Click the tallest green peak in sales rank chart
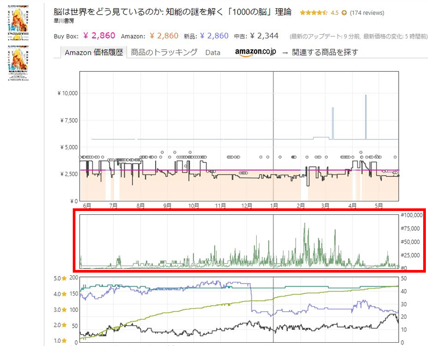The height and width of the screenshot is (346, 428). (305, 224)
